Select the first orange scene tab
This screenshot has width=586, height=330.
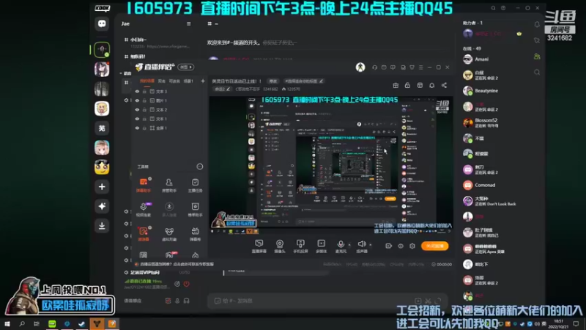click(147, 81)
